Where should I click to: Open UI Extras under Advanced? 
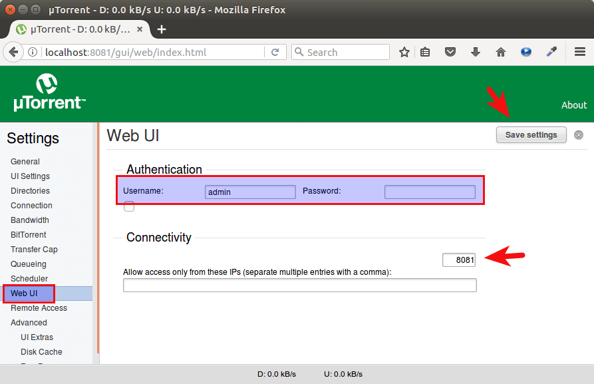point(37,337)
